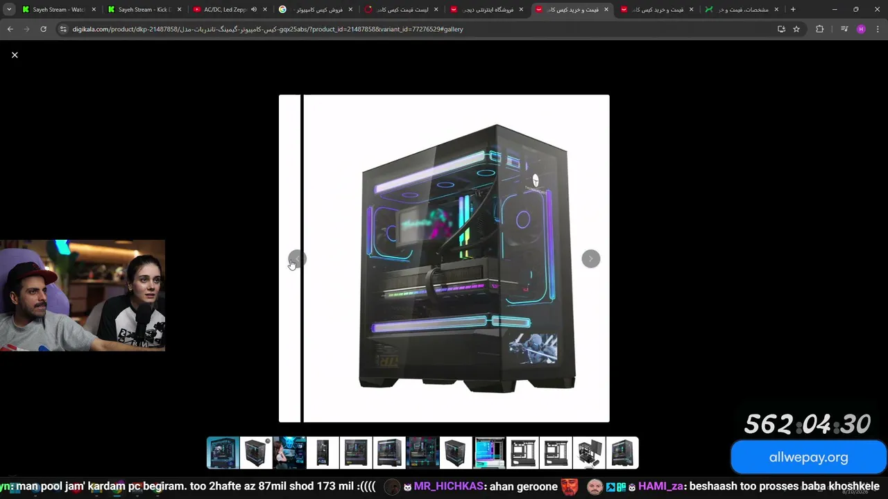Close the 'فروشگاه اینترنتی دیجی' tab

coord(521,10)
